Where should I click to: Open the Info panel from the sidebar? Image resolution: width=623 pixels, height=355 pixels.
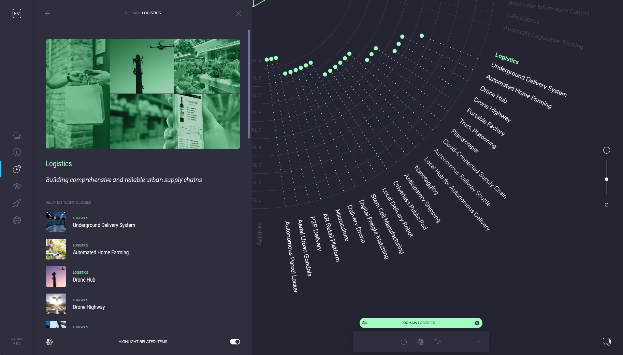16,152
